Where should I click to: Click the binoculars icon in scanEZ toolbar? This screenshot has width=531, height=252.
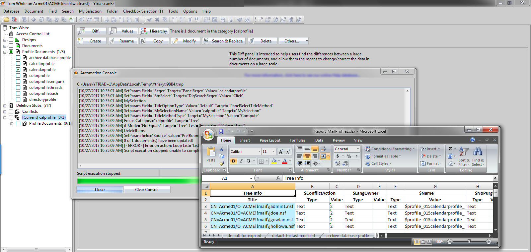pyautogui.click(x=247, y=20)
